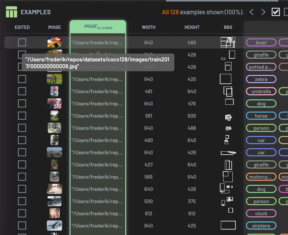Click bounding box preview in the zebra row
This screenshot has height=235, width=288.
click(x=226, y=79)
